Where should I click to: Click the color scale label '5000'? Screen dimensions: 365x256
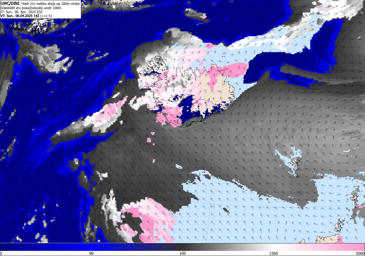coord(360,253)
